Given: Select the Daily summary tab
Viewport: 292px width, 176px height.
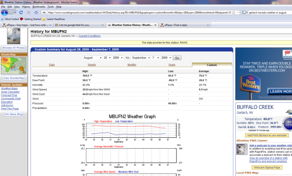Looking at the screenshot, I should [x=52, y=65].
